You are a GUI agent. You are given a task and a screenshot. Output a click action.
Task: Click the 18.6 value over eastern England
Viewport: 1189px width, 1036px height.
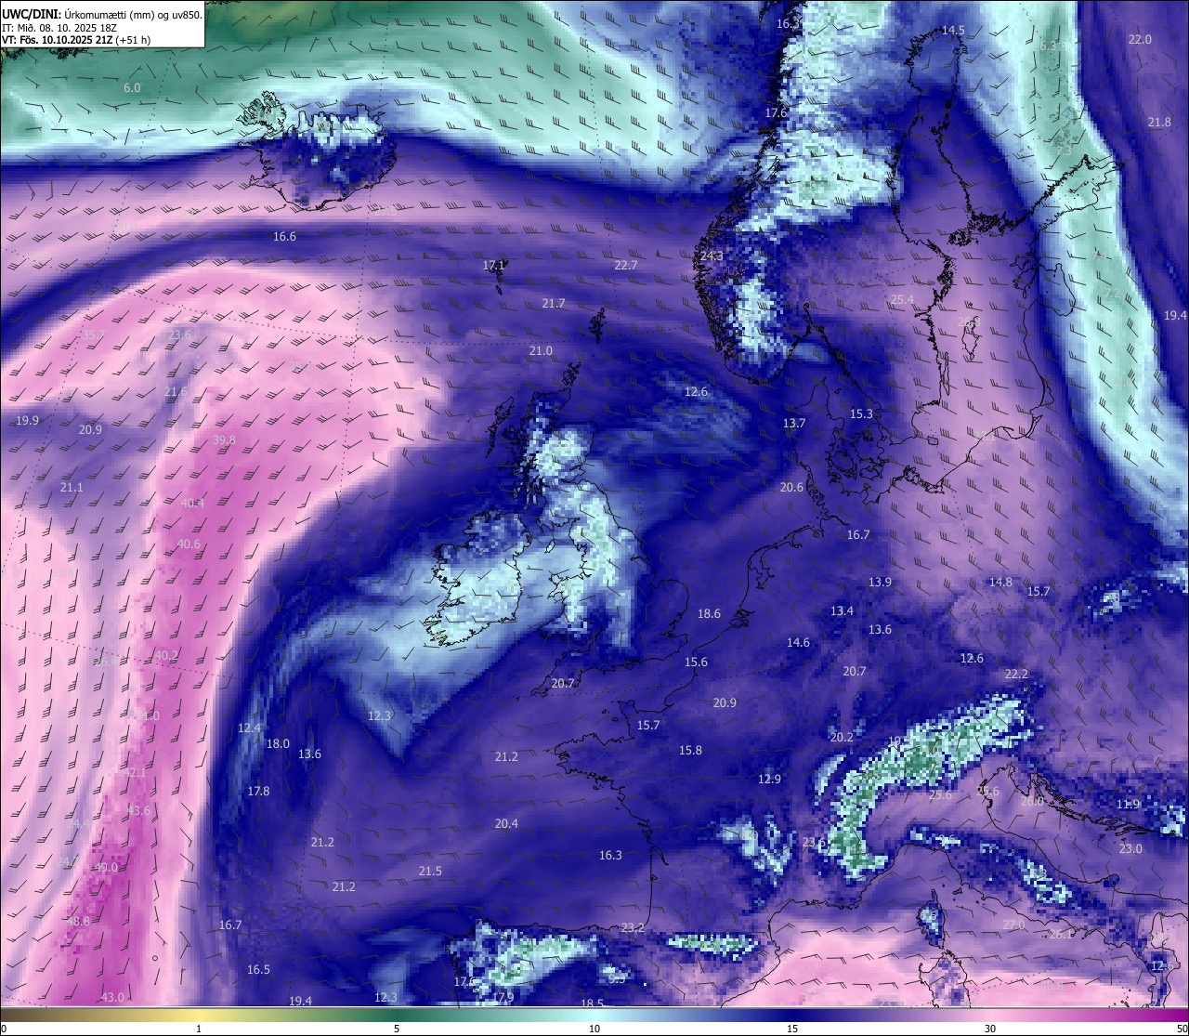click(709, 614)
